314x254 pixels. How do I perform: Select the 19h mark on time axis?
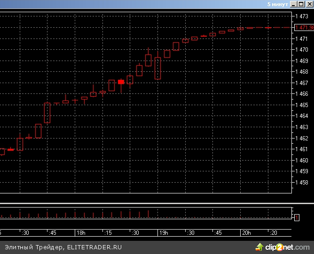[163, 233]
